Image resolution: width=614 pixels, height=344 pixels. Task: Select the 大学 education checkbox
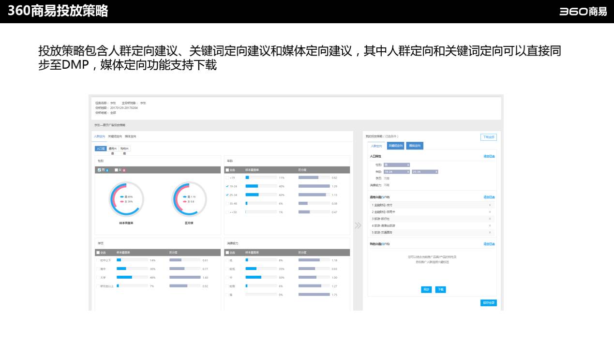point(98,278)
